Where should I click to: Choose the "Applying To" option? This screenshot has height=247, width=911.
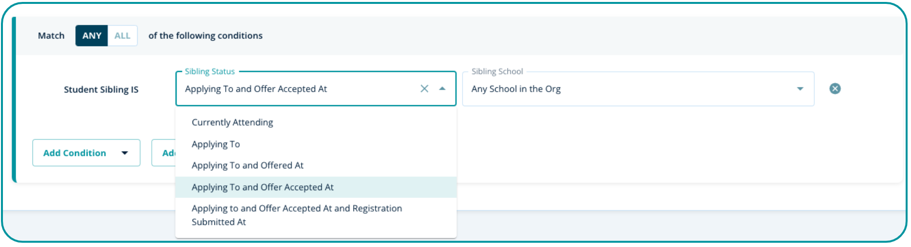point(216,144)
